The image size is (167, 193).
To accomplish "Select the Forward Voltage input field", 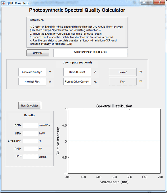I will (x=32, y=72).
